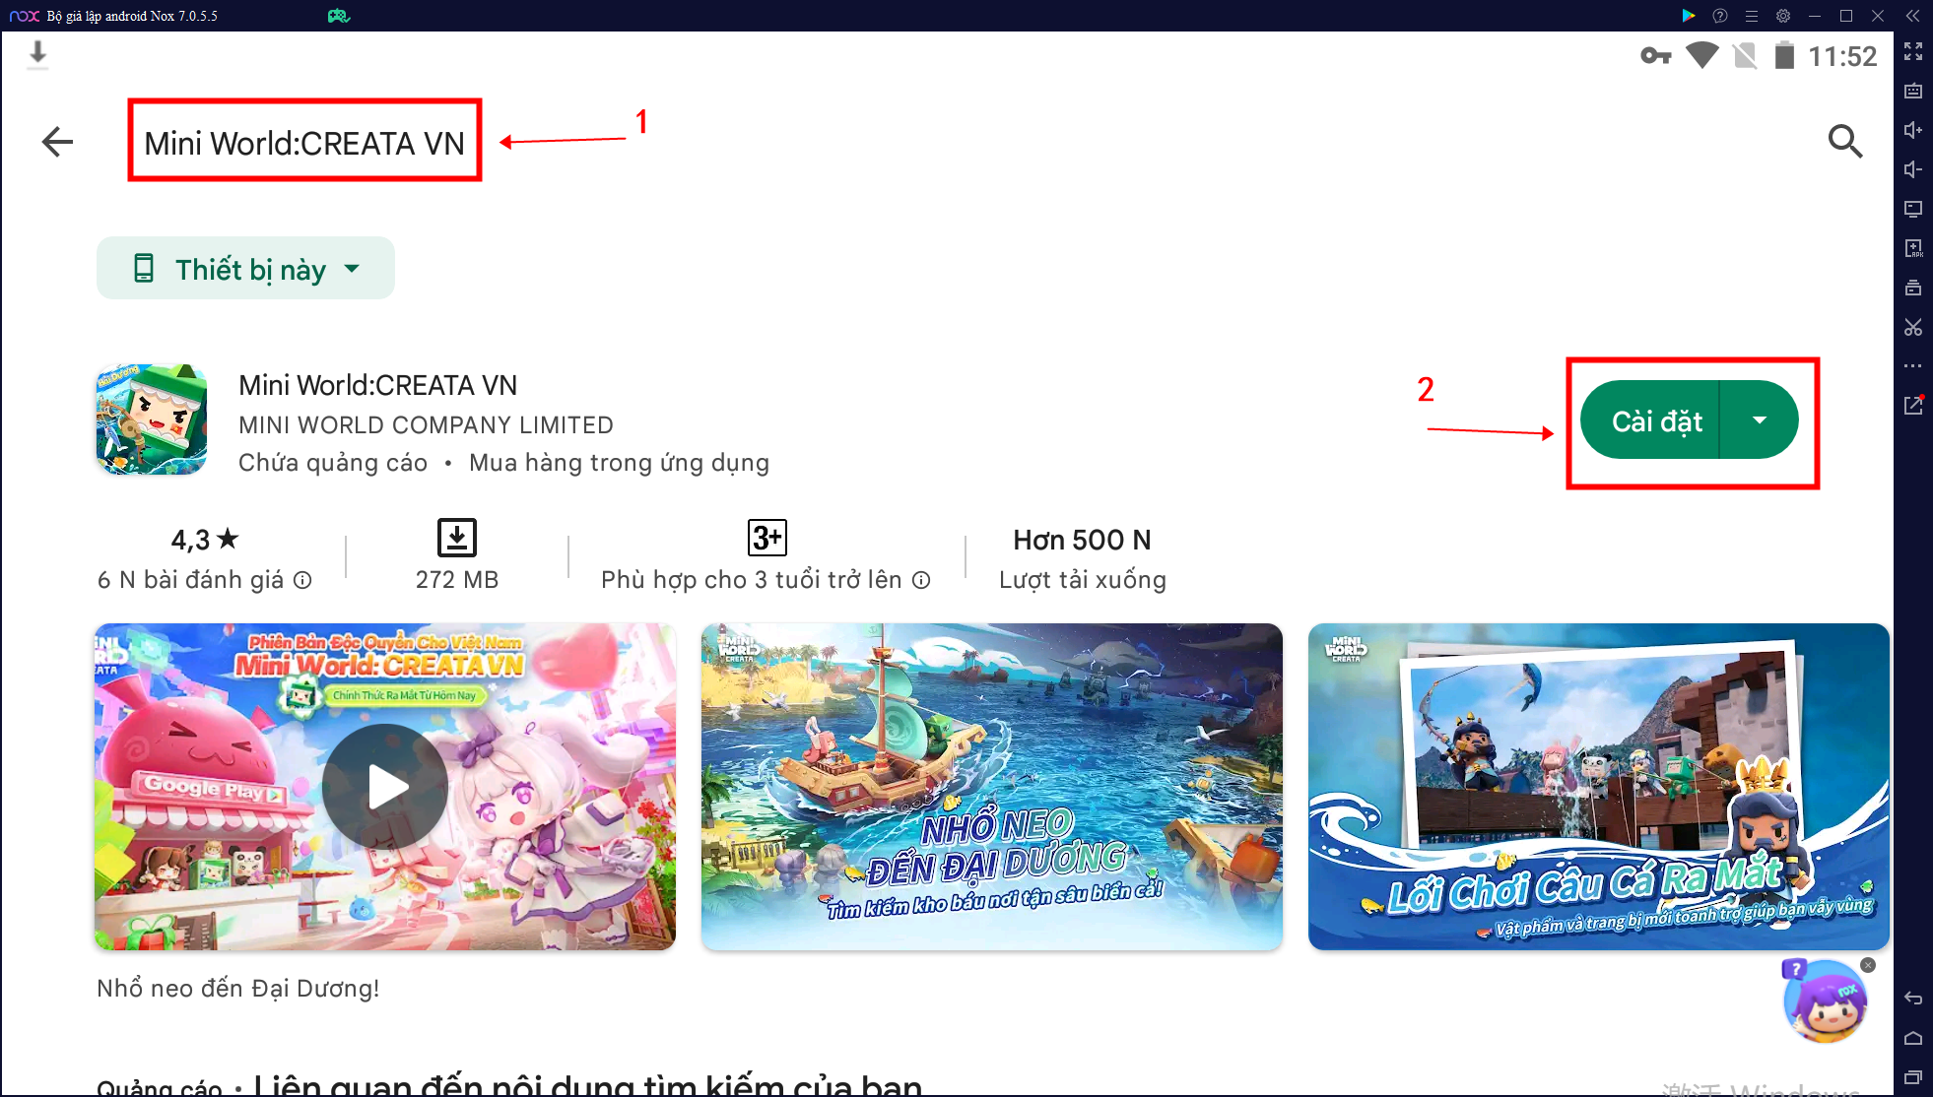
Task: Expand more options with the ellipsis sidebar icon
Action: coord(1915,365)
